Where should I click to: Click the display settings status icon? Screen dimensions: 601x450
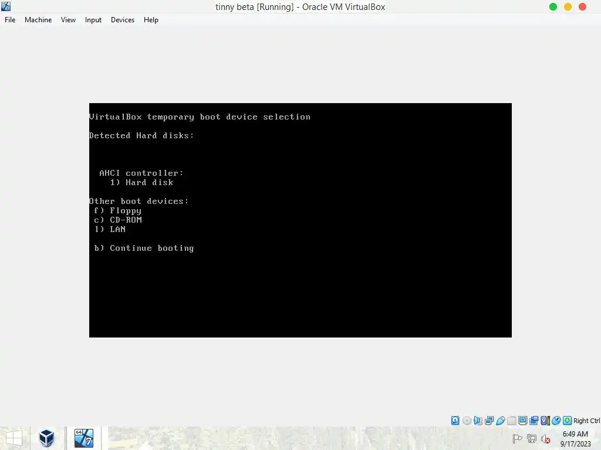[x=522, y=421]
